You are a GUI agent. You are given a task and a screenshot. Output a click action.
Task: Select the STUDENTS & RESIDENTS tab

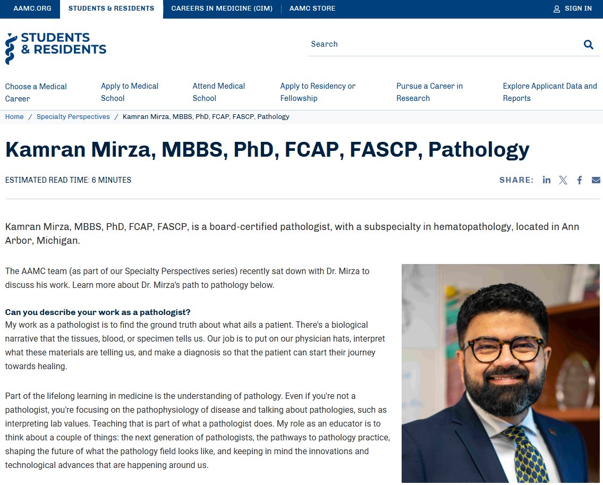(x=111, y=8)
